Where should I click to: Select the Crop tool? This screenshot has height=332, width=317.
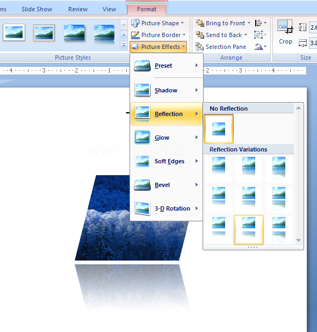pyautogui.click(x=285, y=32)
